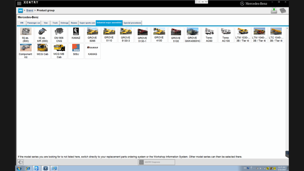The height and width of the screenshot is (171, 304).
Task: Switch to the Passenger car tab
Action: click(34, 23)
